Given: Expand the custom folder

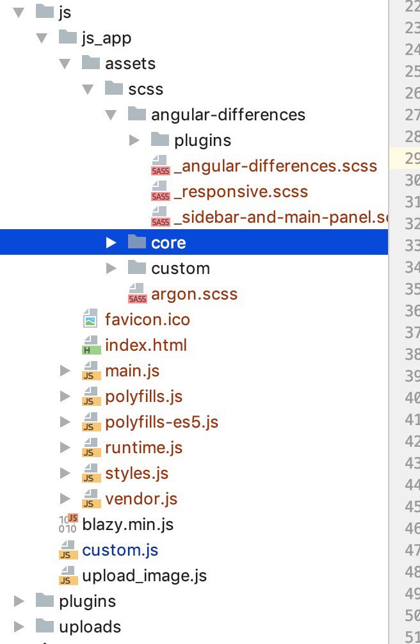Looking at the screenshot, I should (111, 268).
